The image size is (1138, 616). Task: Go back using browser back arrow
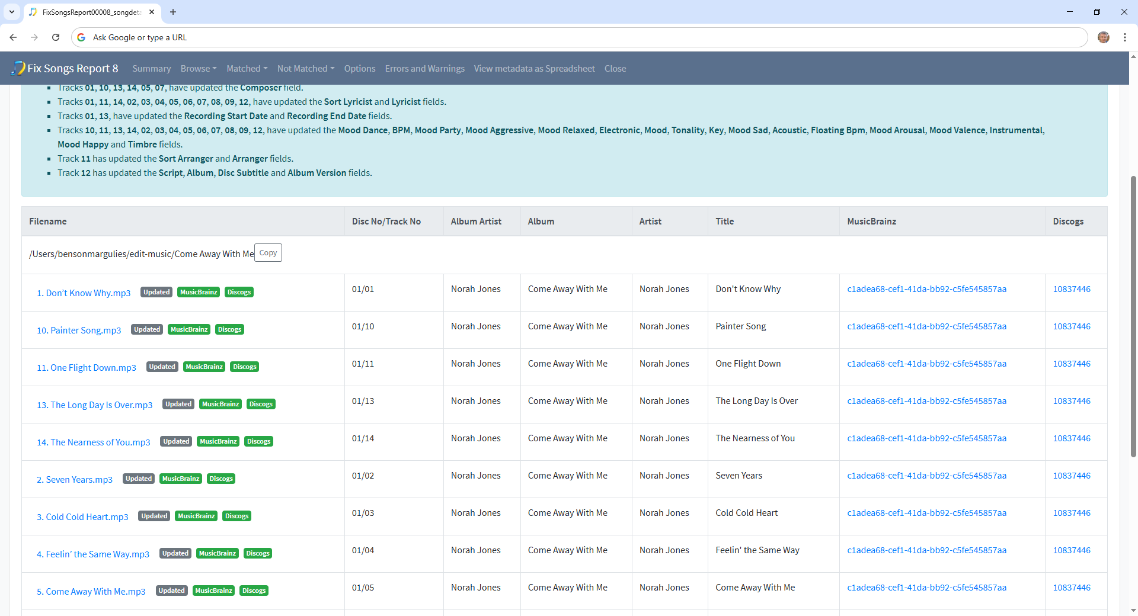coord(13,37)
